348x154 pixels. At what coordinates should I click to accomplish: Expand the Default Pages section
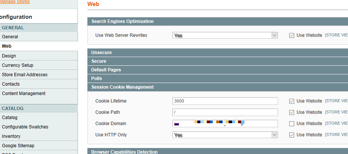[106, 70]
